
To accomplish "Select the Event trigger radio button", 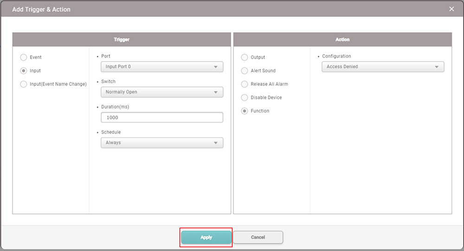I will 24,57.
